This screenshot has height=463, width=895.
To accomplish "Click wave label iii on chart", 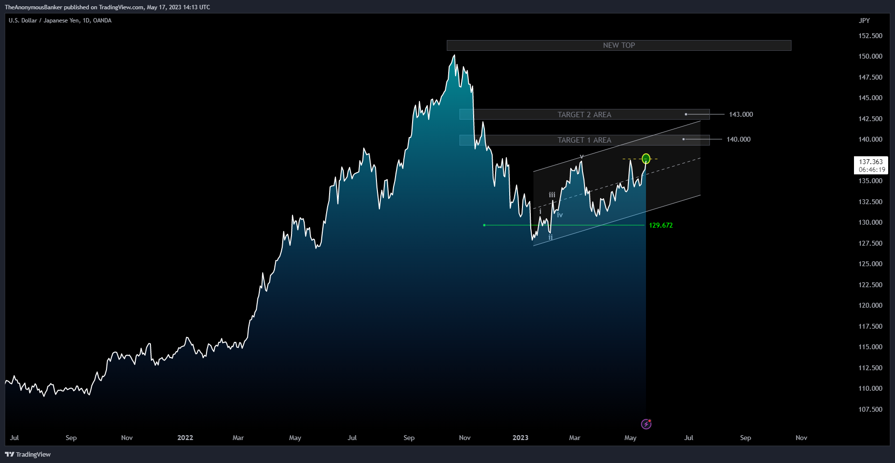I will 552,195.
